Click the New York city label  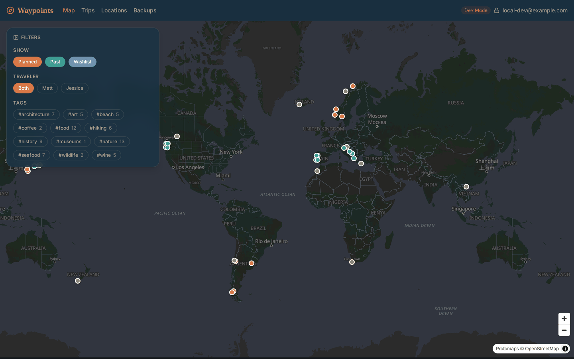pos(231,152)
